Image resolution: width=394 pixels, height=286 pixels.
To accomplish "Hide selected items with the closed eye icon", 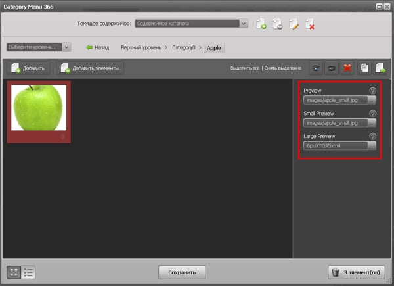I will click(332, 68).
